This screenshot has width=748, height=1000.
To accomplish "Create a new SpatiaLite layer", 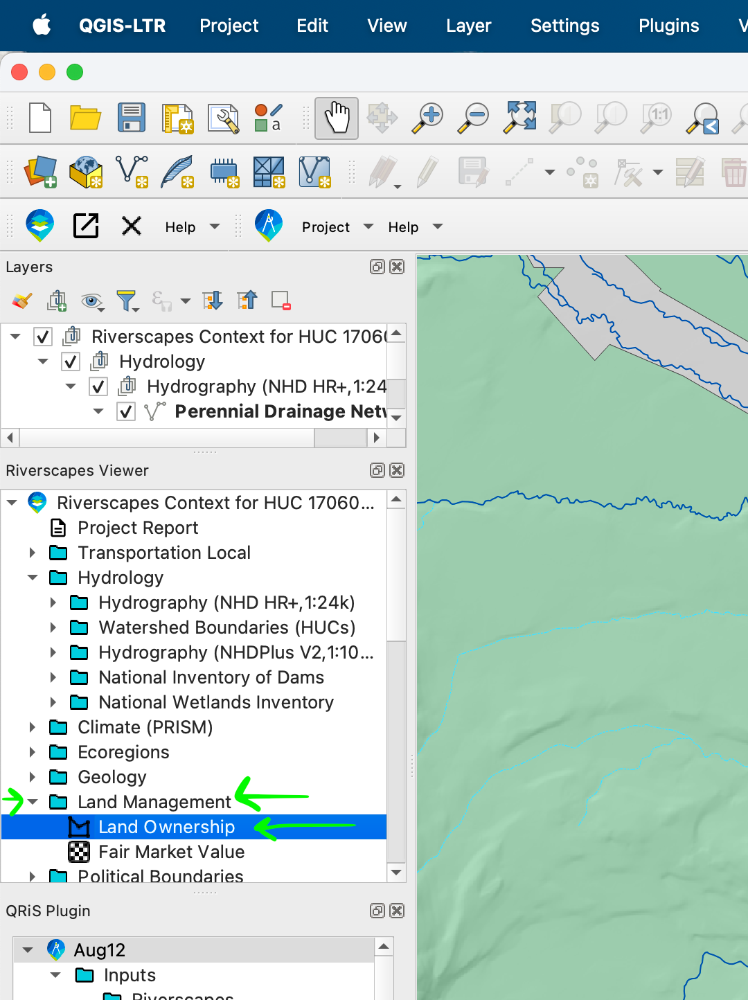I will [x=177, y=172].
